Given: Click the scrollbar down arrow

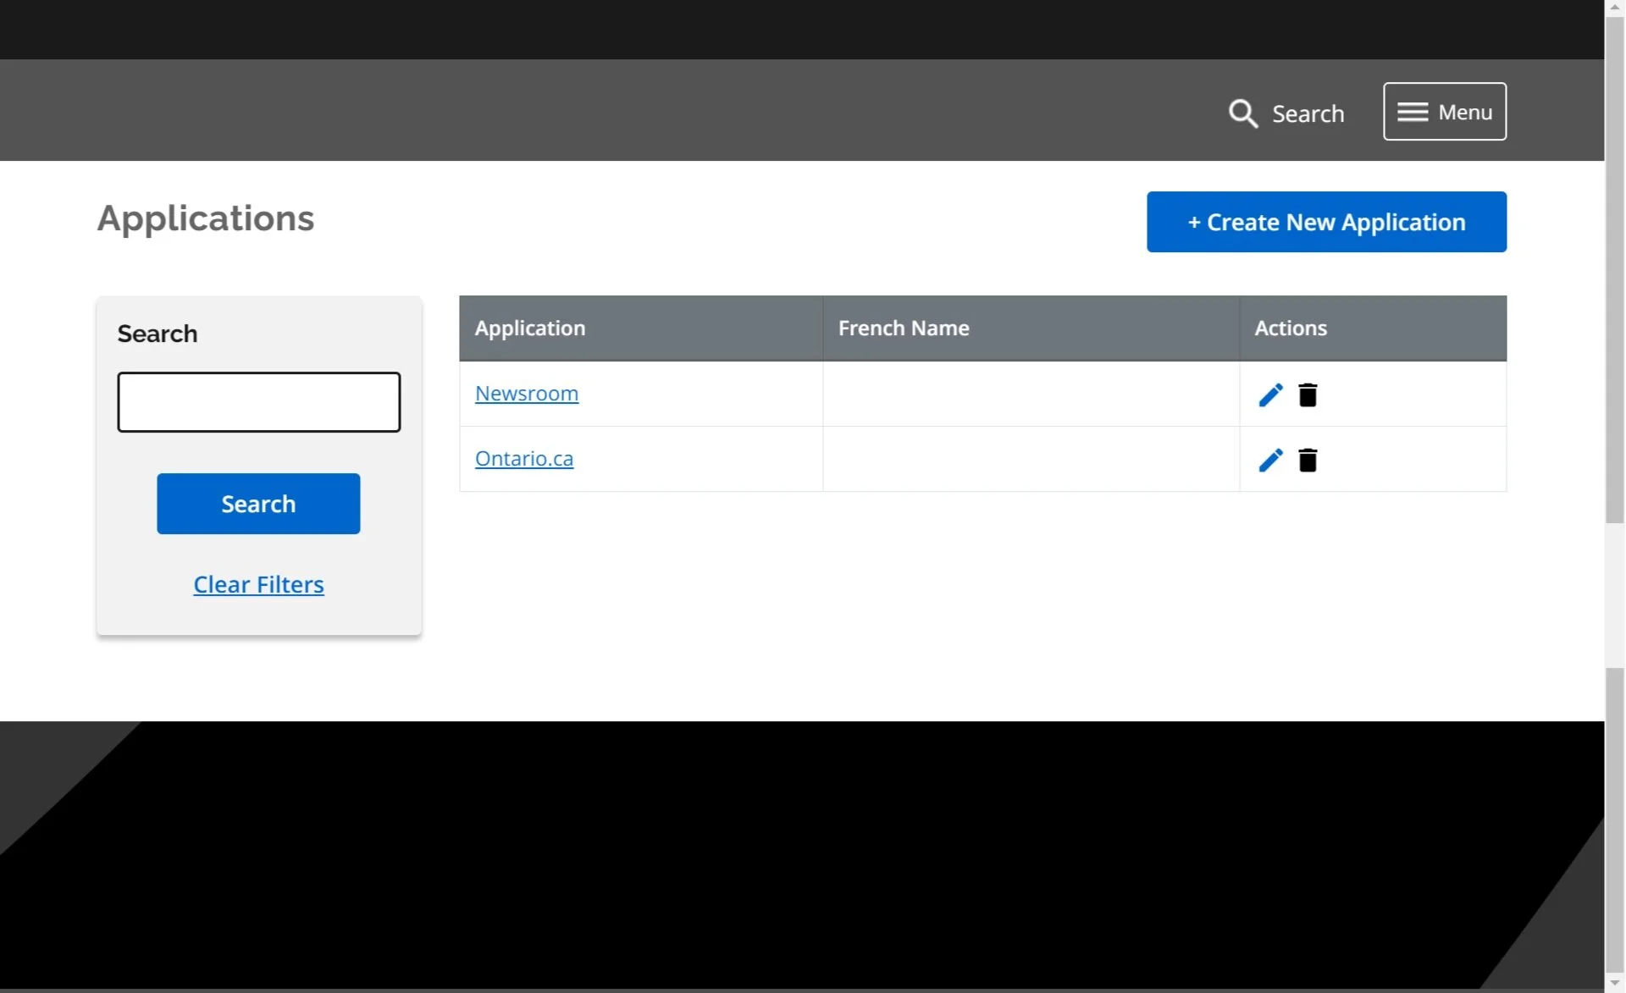Looking at the screenshot, I should click(x=1614, y=984).
